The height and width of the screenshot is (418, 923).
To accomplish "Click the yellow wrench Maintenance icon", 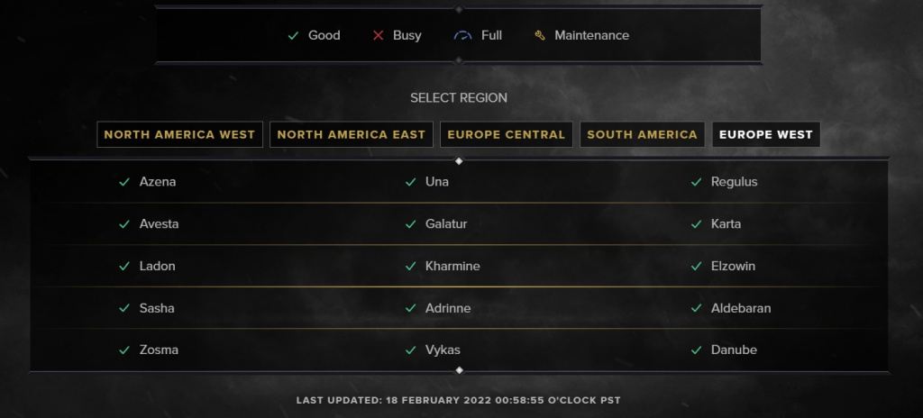I will (x=540, y=35).
